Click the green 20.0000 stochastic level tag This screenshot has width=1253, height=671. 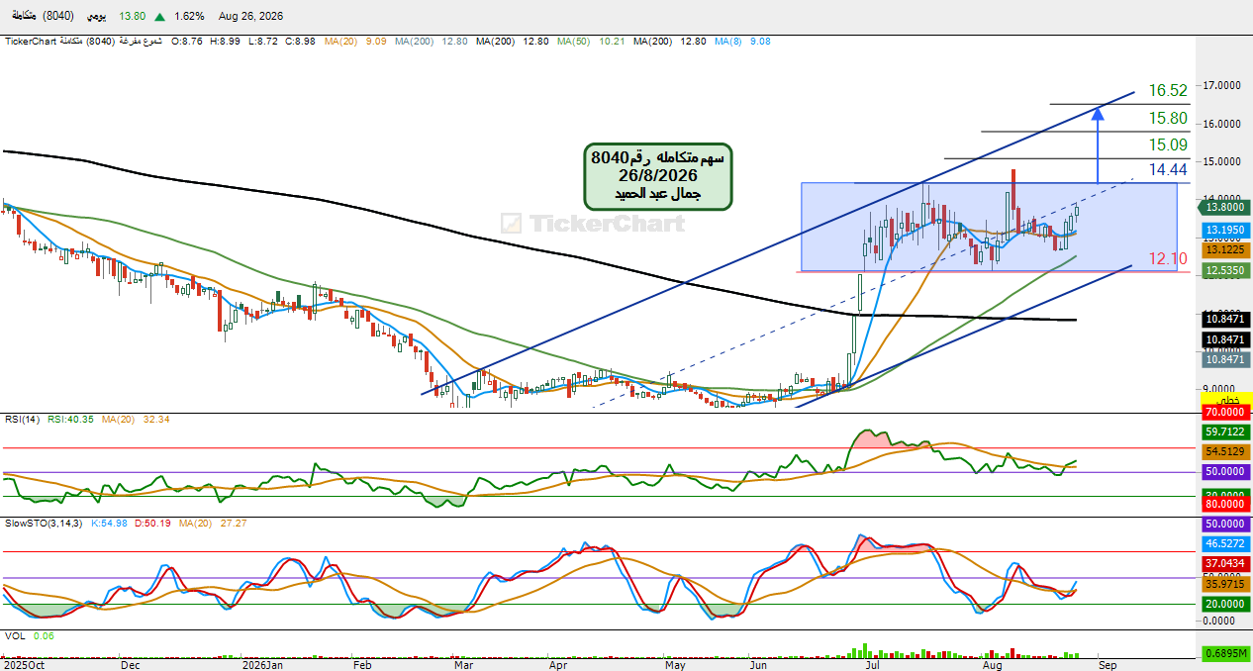(x=1224, y=604)
